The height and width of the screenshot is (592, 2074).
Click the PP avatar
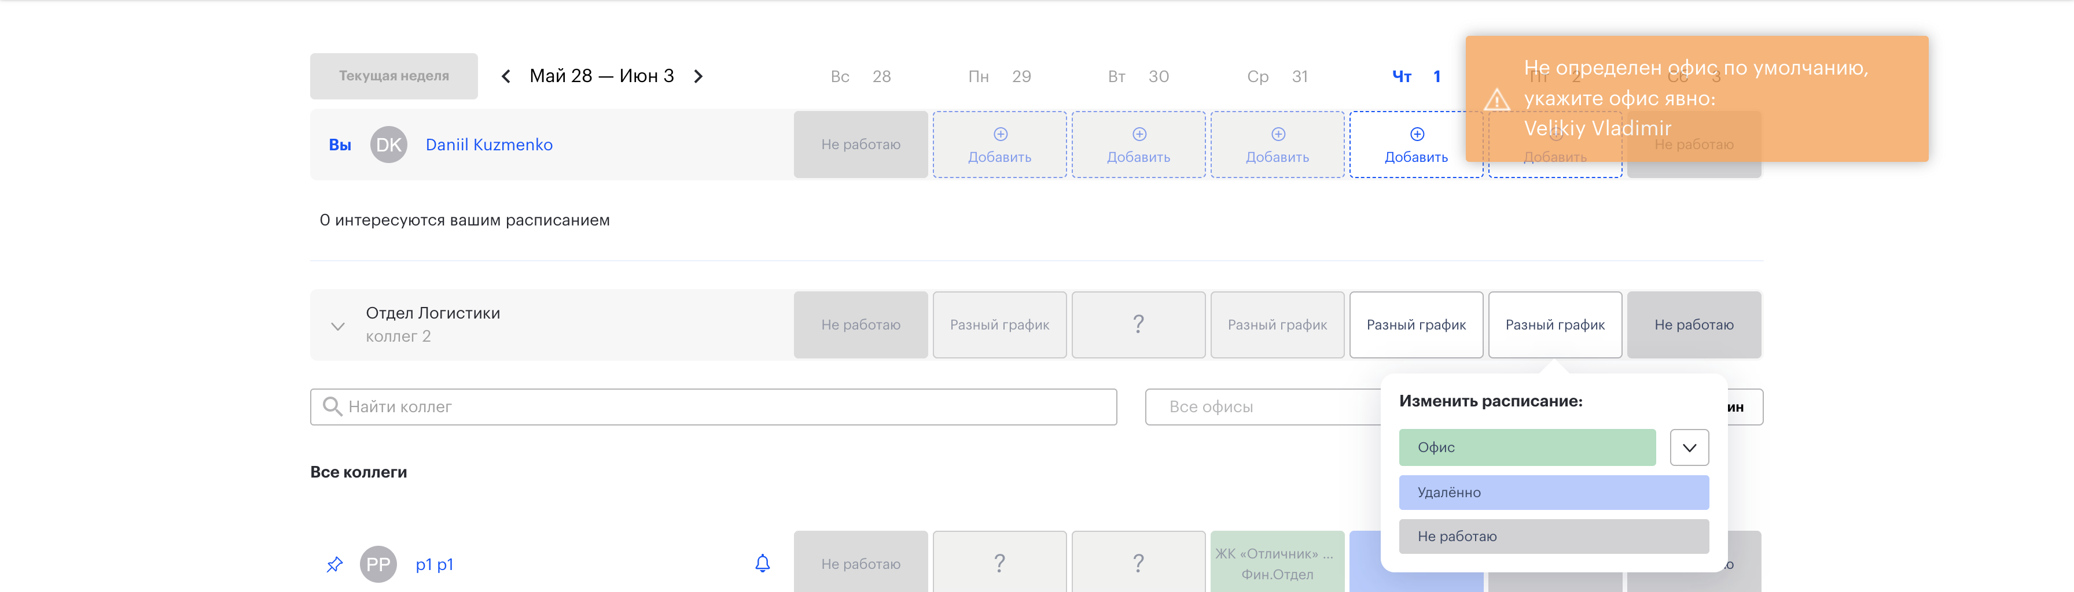[378, 565]
